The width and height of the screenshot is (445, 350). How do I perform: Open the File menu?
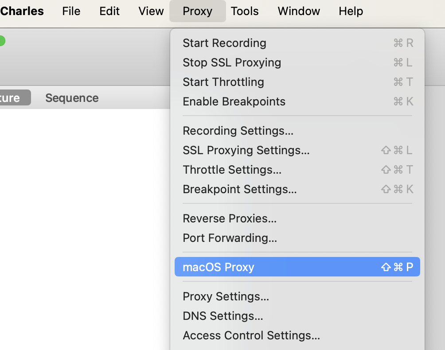[71, 11]
